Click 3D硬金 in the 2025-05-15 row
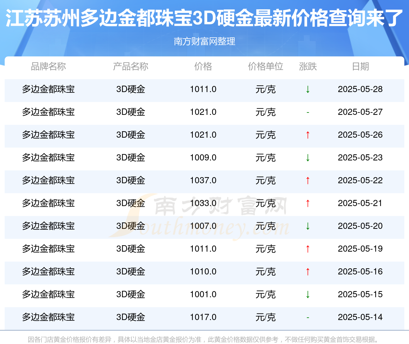 click(x=131, y=294)
